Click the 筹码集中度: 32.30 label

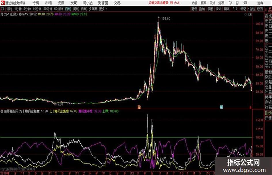tap(90, 111)
